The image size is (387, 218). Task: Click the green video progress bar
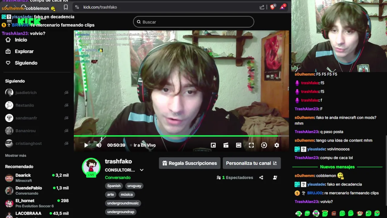pos(181,136)
